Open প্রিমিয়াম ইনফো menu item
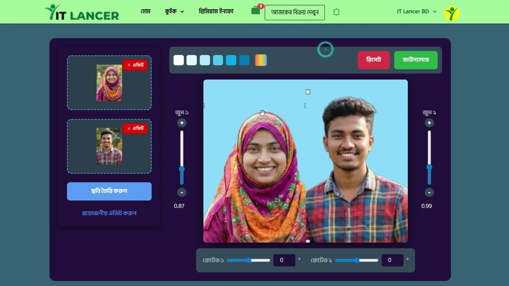 pos(216,11)
